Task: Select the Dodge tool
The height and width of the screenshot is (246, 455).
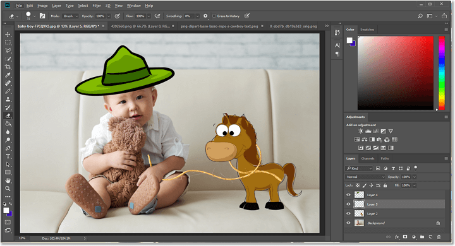Action: [8, 140]
